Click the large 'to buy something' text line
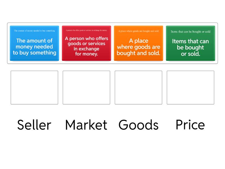This screenshot has height=169, width=225. [34, 53]
